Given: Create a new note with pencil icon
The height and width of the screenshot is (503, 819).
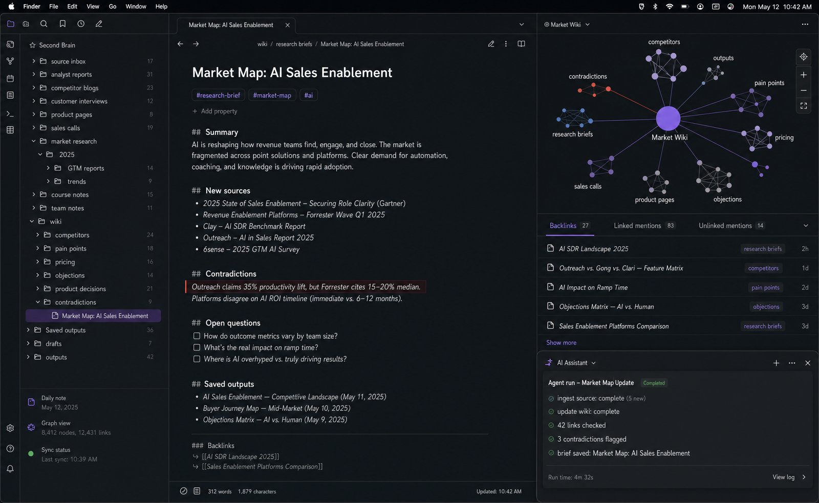Looking at the screenshot, I should click(x=99, y=24).
